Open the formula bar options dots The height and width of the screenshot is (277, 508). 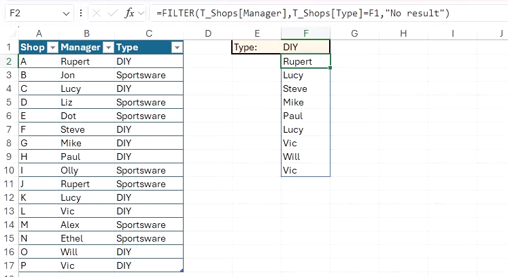point(81,14)
